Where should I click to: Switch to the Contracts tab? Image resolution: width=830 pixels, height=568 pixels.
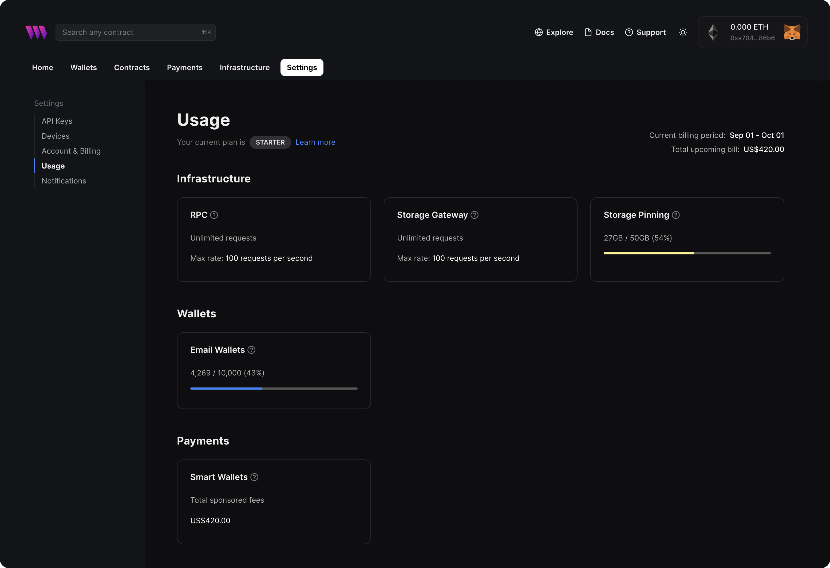[x=132, y=68]
